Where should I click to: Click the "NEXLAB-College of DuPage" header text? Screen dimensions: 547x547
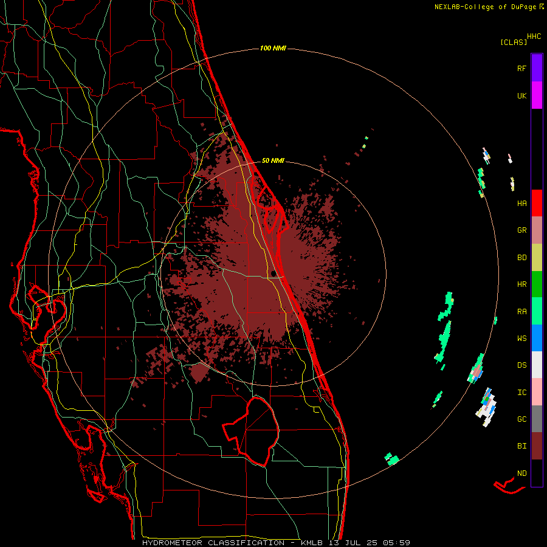click(485, 7)
